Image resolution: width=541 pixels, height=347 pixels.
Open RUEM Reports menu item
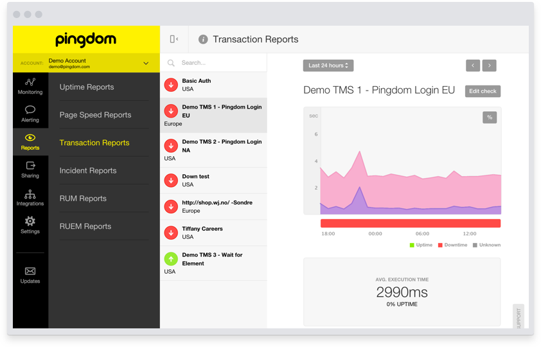[85, 226]
